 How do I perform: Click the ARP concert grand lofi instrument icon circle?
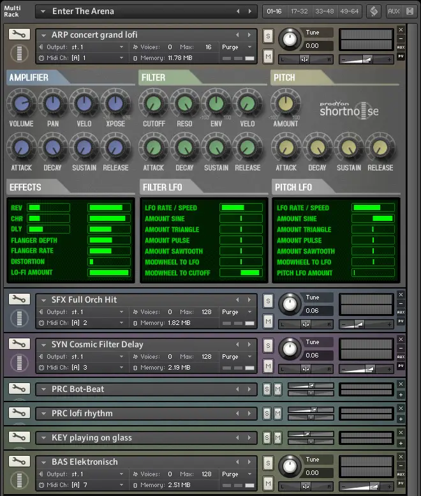(19, 53)
